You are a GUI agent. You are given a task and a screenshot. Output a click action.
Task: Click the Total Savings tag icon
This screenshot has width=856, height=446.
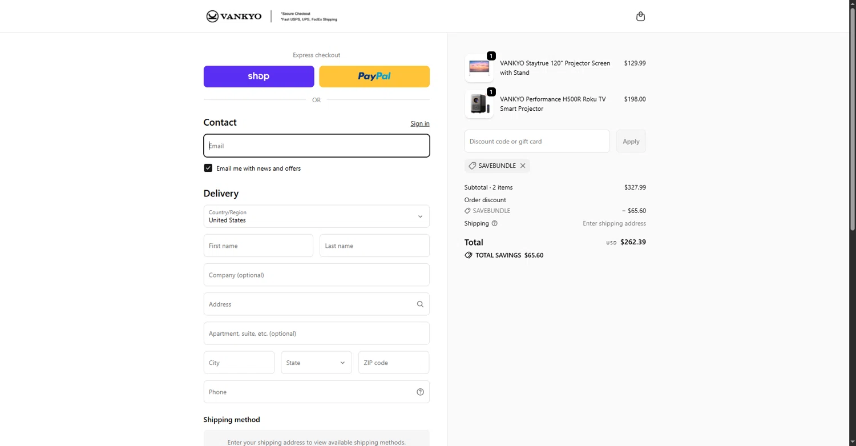[x=469, y=255]
